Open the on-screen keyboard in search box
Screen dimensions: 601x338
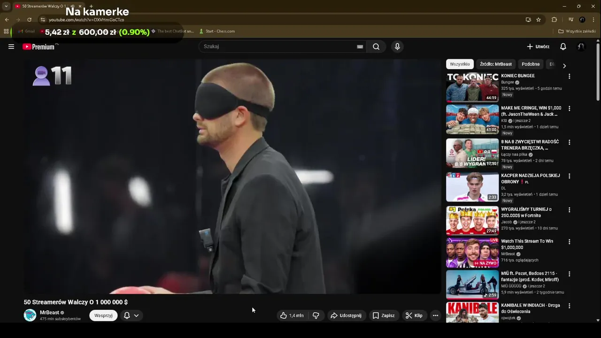[360, 46]
